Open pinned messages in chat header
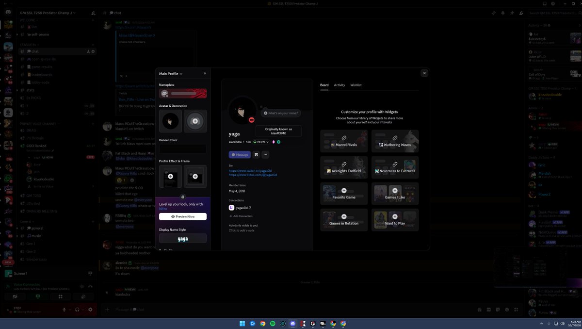Viewport: 582px width, 329px height. coord(512,13)
